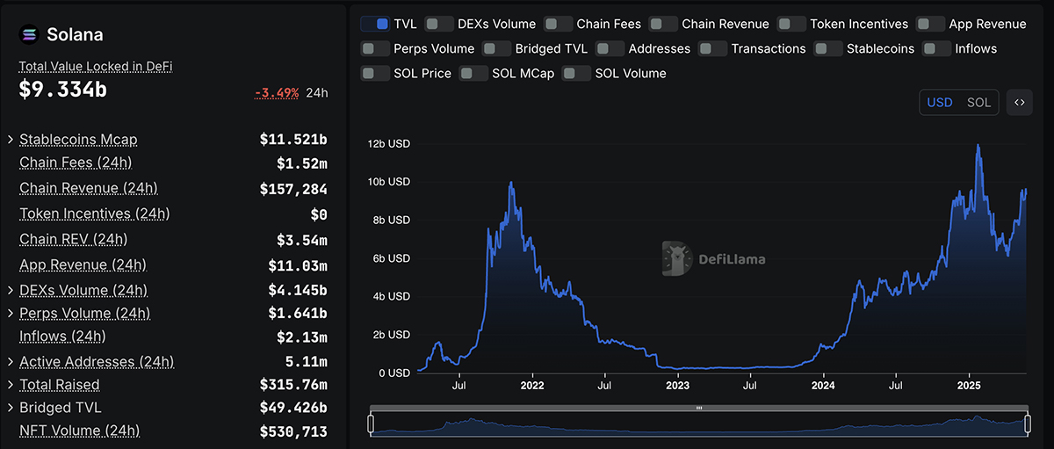Click the mini overview chart area

pos(699,424)
